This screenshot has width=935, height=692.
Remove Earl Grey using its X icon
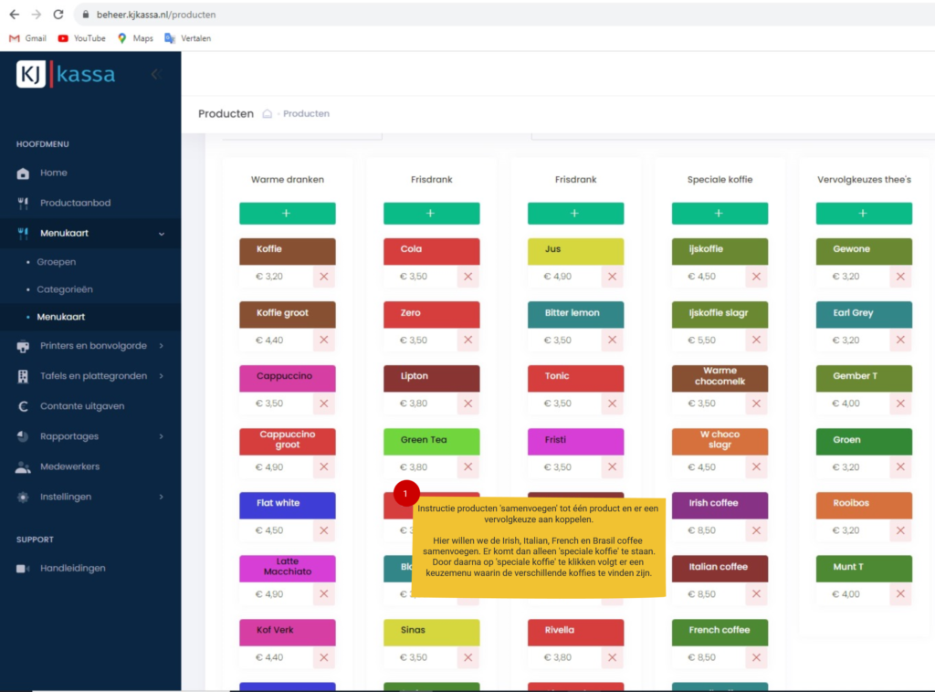[900, 341]
